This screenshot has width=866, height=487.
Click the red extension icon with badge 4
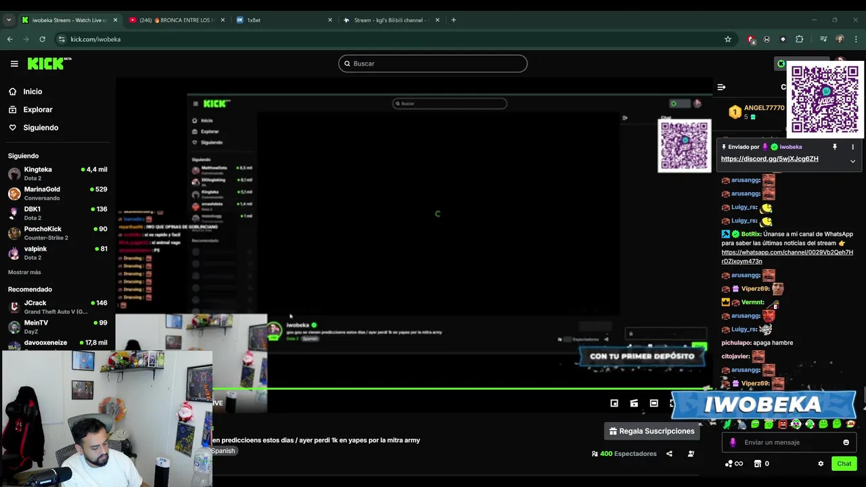[x=751, y=39]
